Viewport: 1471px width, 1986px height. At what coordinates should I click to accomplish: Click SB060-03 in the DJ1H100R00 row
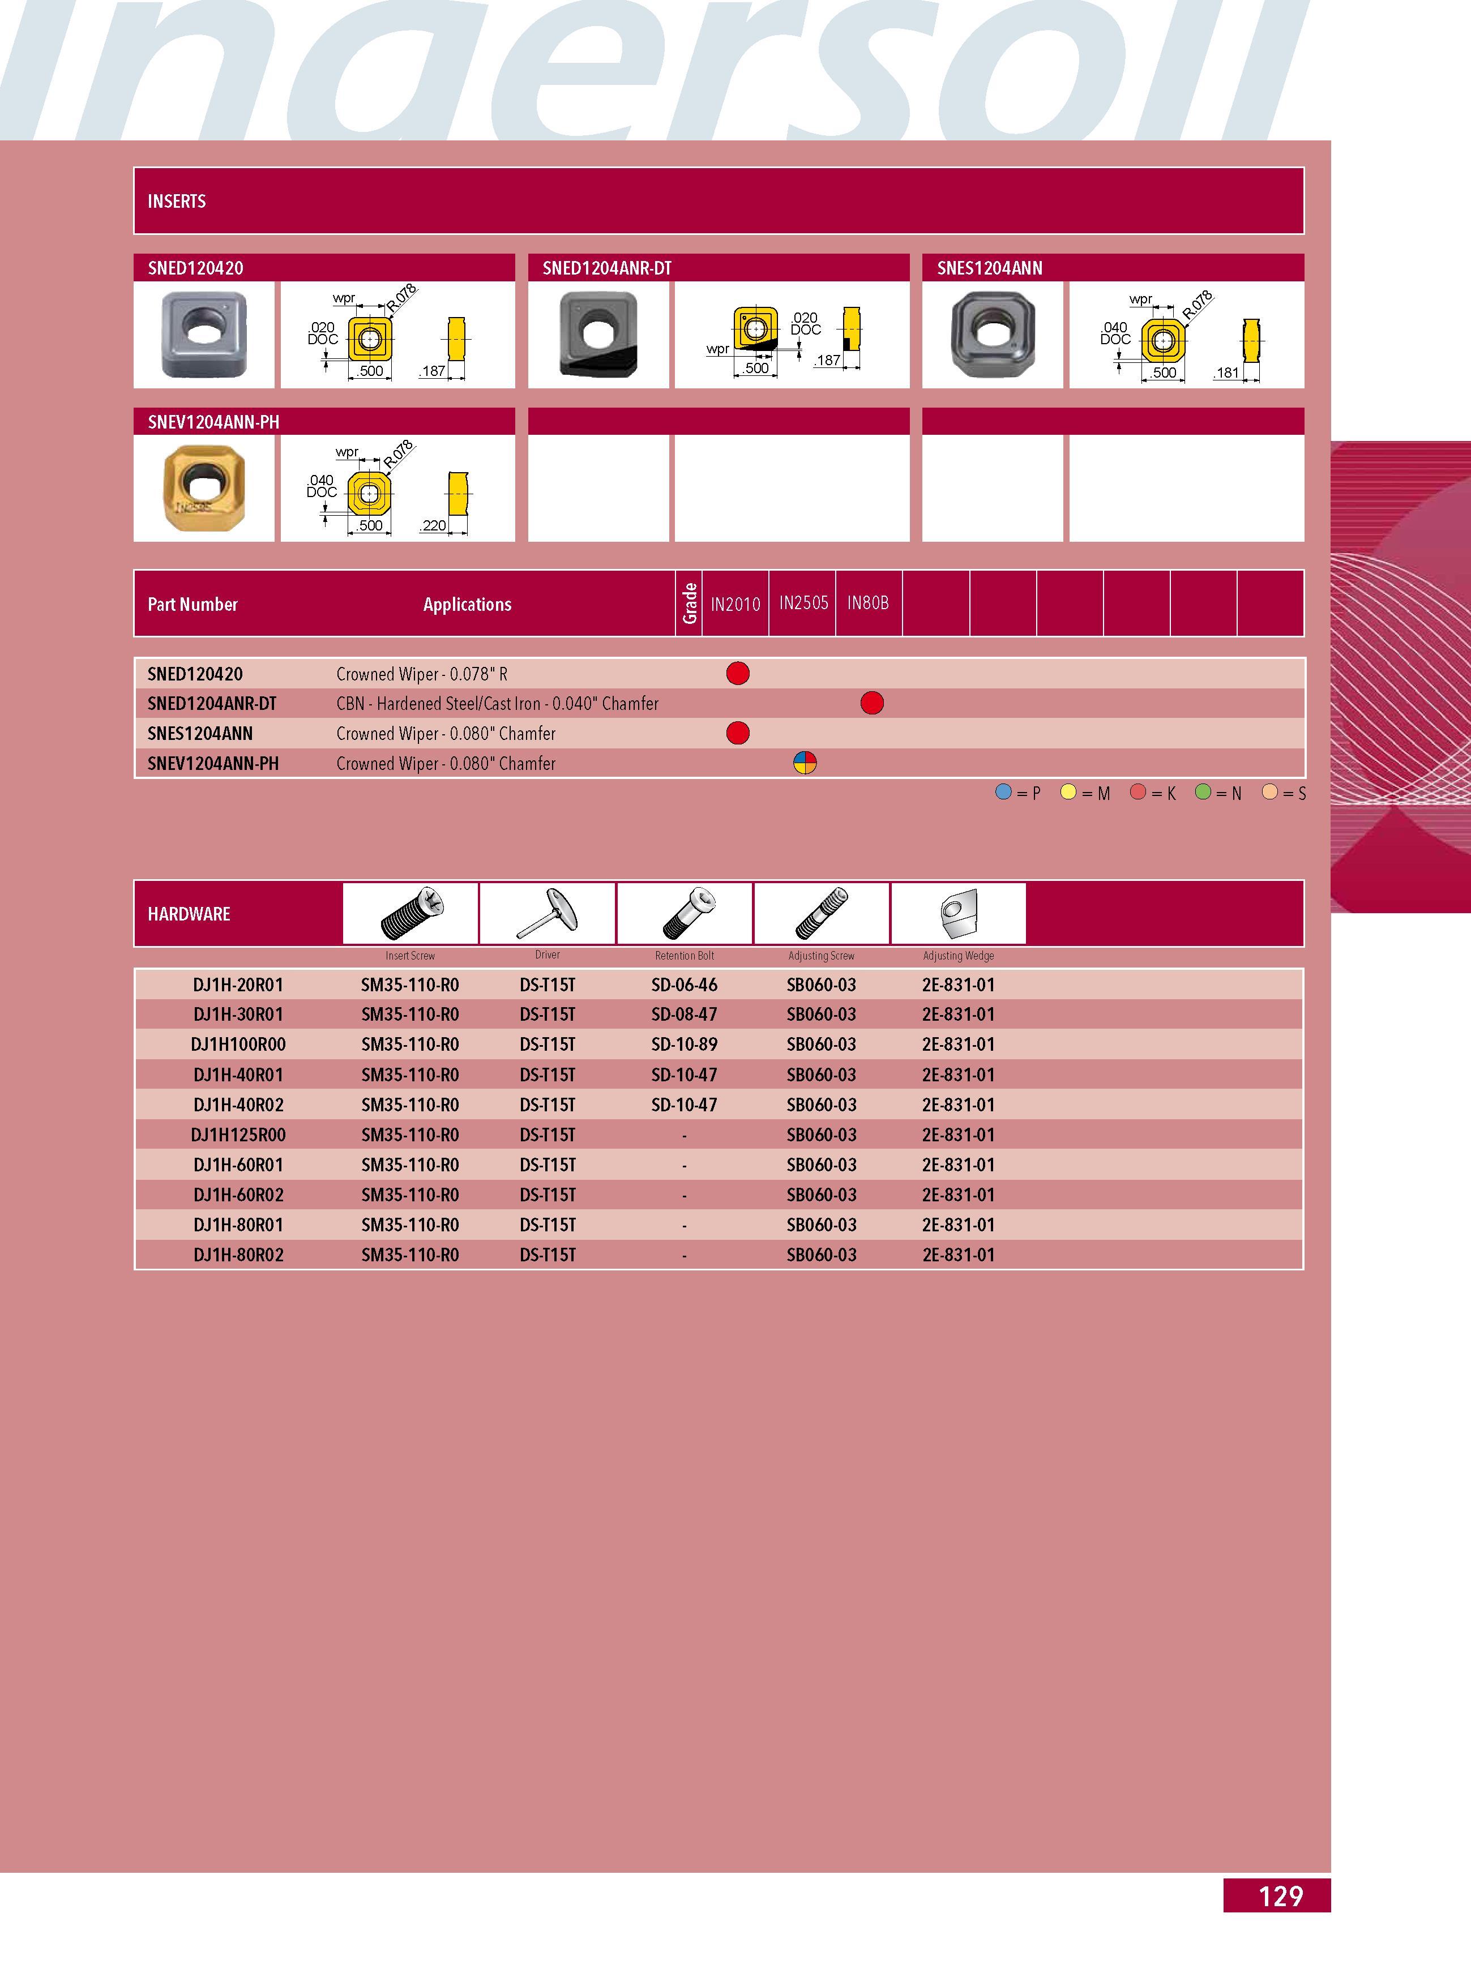coord(822,1045)
